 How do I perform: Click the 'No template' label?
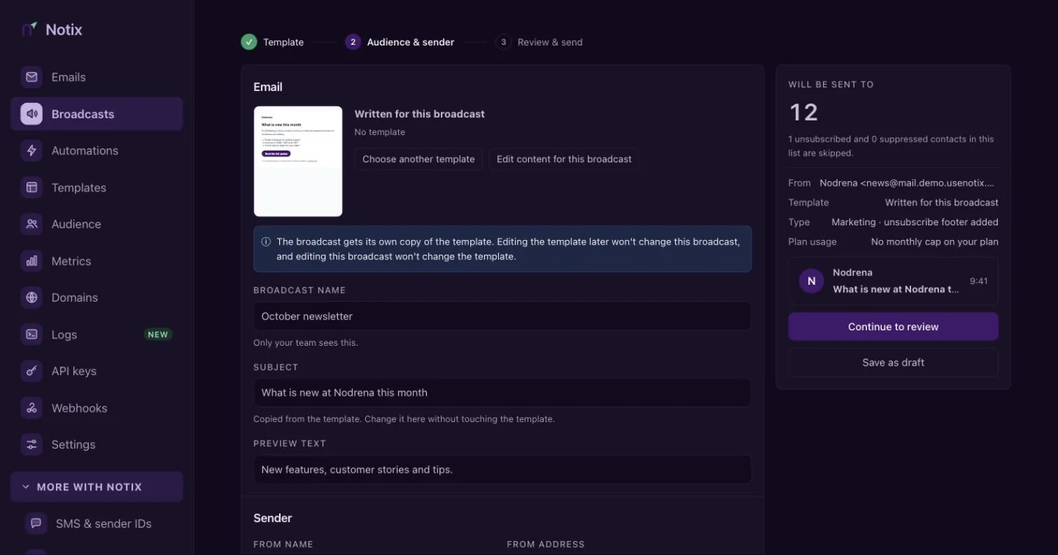click(x=380, y=132)
